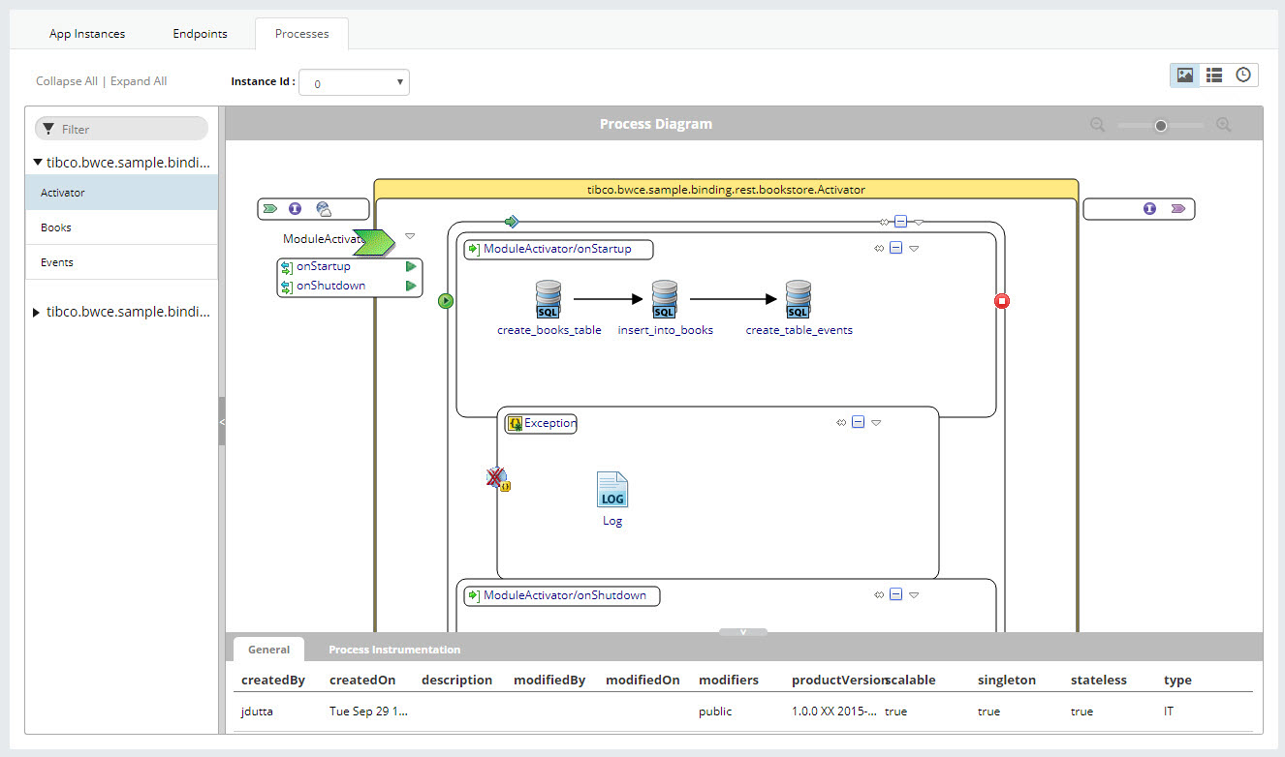
Task: Click the diagram zoom slider handle
Action: tap(1161, 125)
